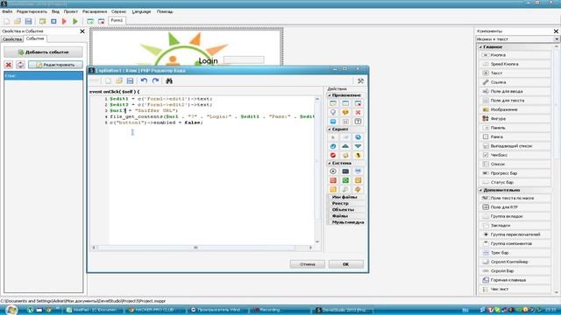The width and height of the screenshot is (561, 315).
Task: Click the new project icon in main toolbar
Action: pyautogui.click(x=7, y=21)
